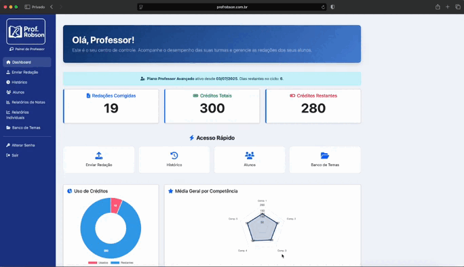464x267 pixels.
Task: Toggle the blue Restantes legend swatch
Action: [115, 262]
